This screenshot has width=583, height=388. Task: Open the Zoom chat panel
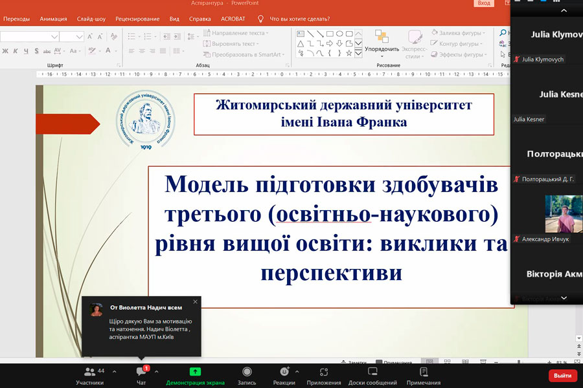[141, 374]
